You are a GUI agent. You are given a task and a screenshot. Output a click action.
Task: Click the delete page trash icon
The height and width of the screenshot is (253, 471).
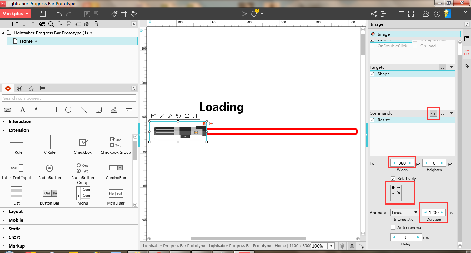96,24
